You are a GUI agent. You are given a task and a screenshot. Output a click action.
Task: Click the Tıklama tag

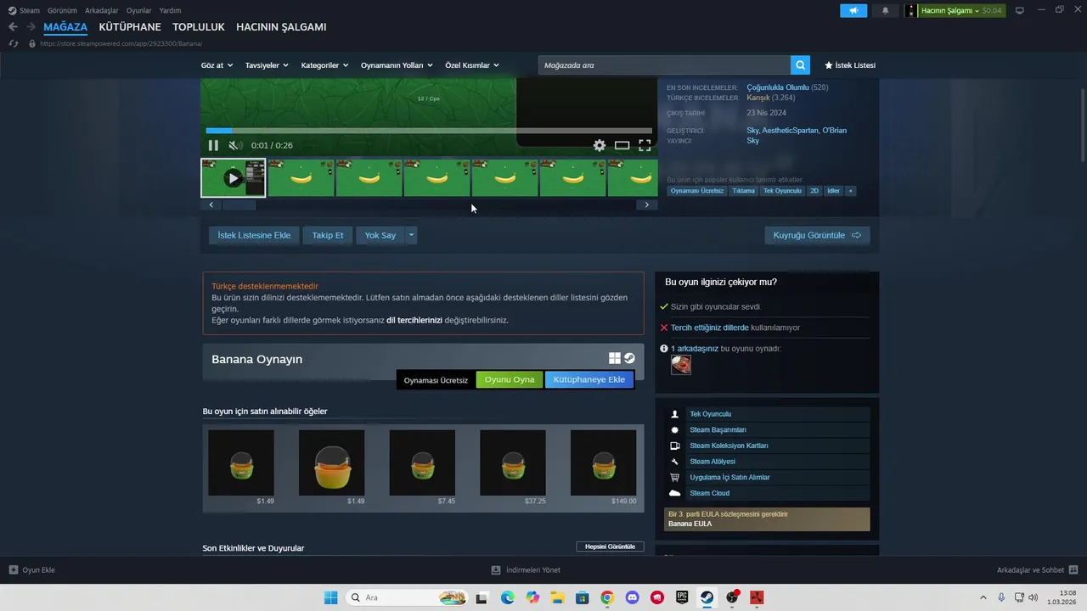tap(743, 191)
